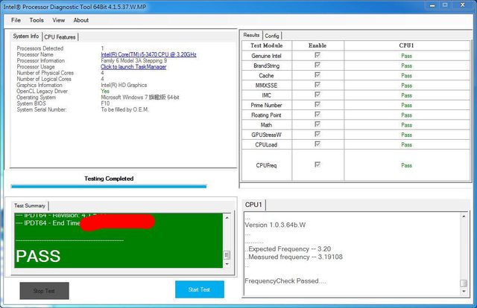Toggle the Prime Number enable checkbox
The width and height of the screenshot is (477, 308).
pyautogui.click(x=318, y=105)
